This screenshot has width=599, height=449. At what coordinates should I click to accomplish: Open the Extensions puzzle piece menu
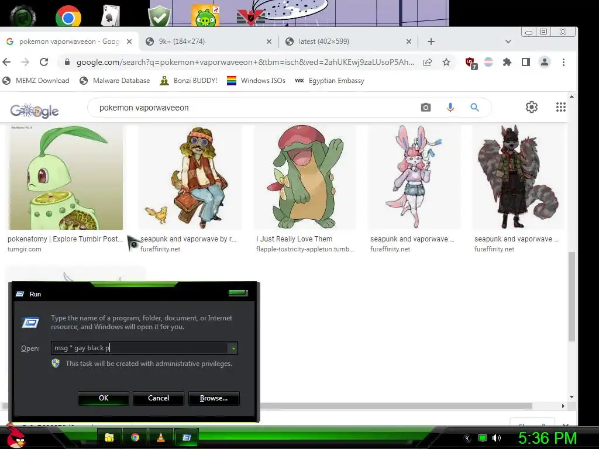507,62
